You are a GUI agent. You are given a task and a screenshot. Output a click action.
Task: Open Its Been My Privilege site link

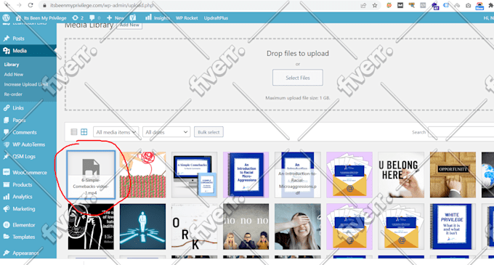click(x=41, y=18)
